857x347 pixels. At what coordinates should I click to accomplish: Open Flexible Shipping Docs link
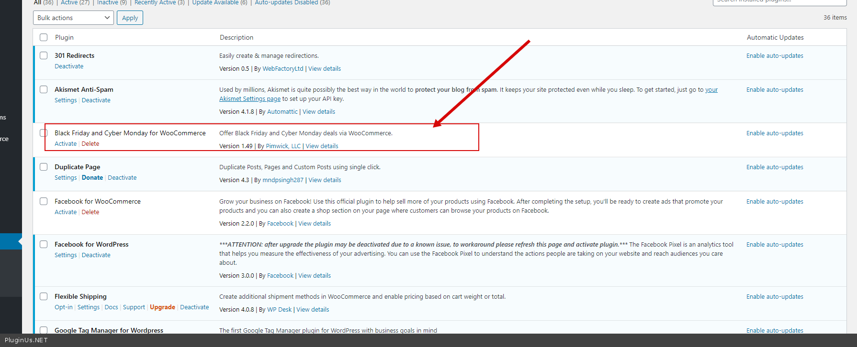[111, 307]
